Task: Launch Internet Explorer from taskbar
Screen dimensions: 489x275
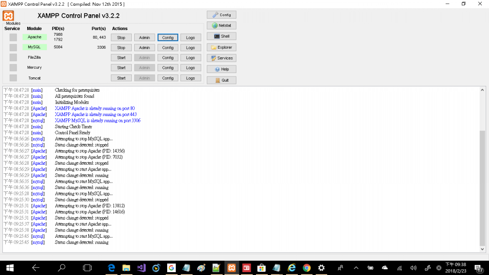Action: click(292, 268)
